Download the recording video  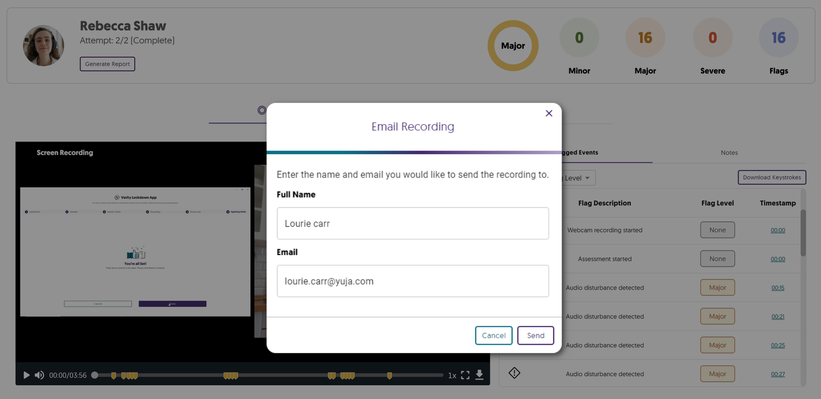[479, 375]
